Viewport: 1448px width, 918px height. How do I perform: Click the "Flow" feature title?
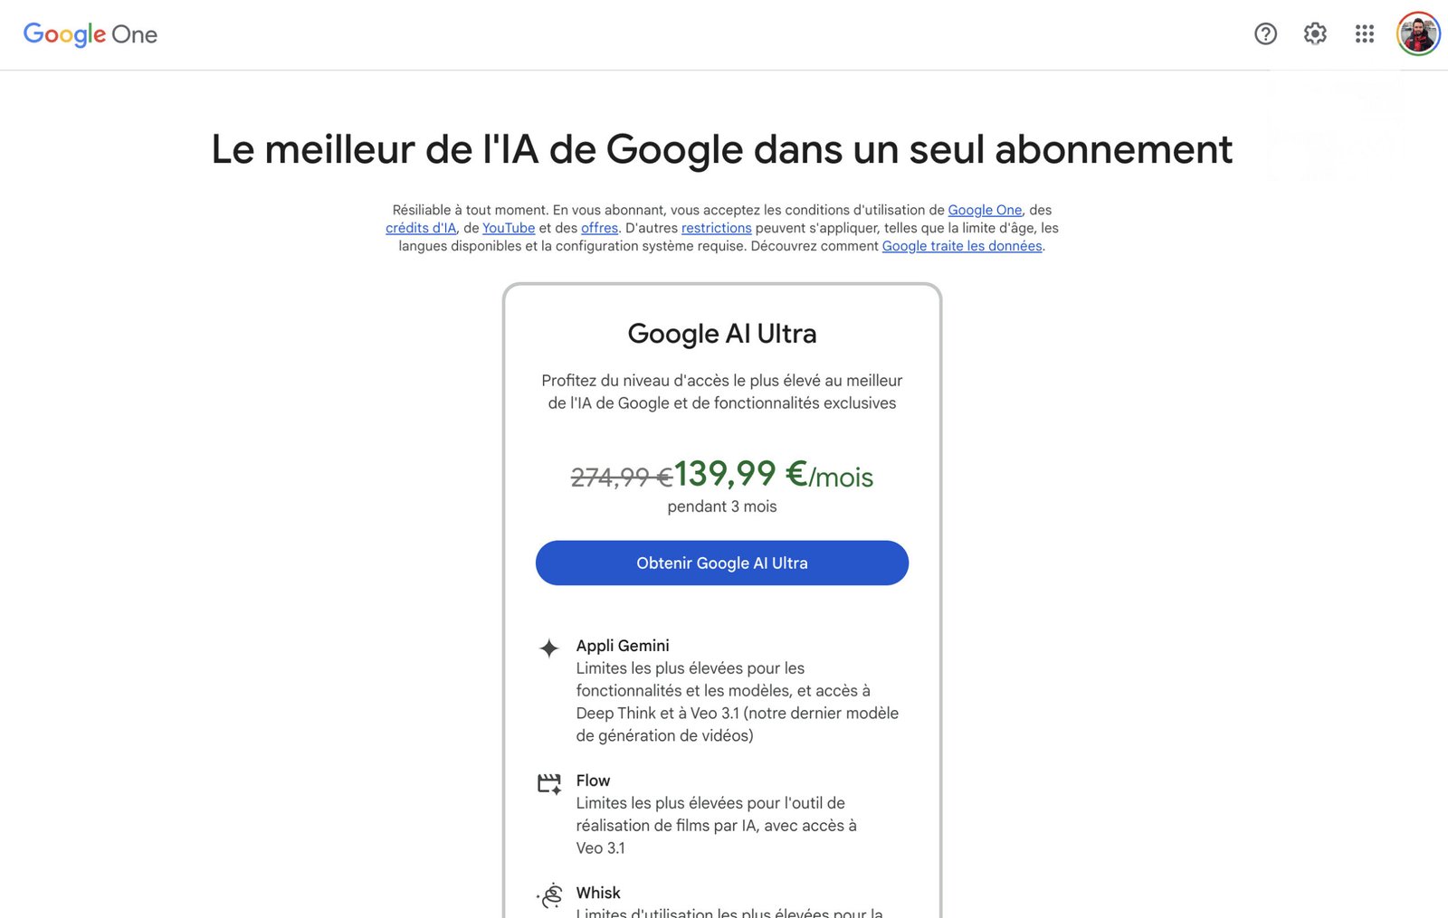593,781
